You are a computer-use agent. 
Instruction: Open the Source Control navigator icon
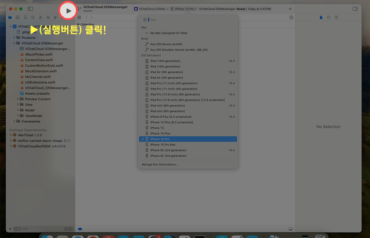point(18,18)
